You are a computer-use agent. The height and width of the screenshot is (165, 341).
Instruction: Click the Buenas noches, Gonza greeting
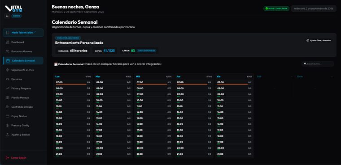tap(75, 7)
